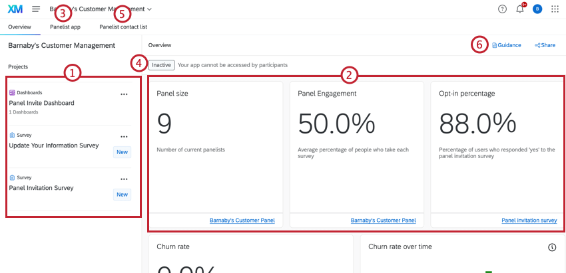Open options menu for Update Your Information Survey
The height and width of the screenshot is (273, 566).
tap(124, 137)
